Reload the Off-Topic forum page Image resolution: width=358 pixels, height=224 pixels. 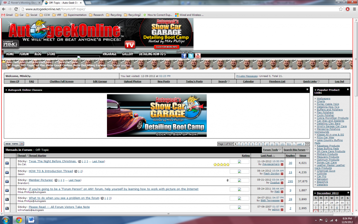coord(16,9)
